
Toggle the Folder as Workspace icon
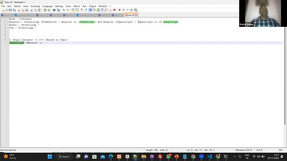tap(110, 10)
